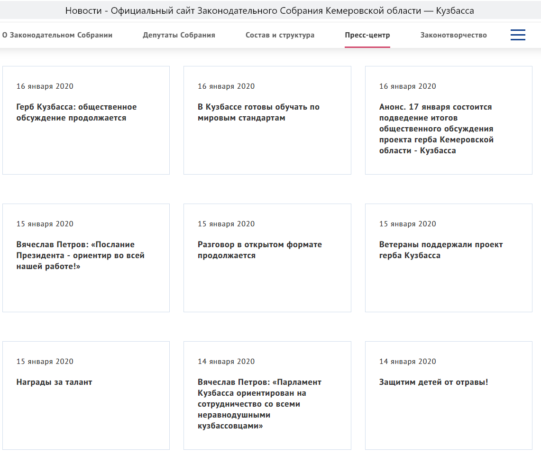Read 'Вячеслав Петров: «Послание Президента' article
The width and height of the screenshot is (541, 456).
point(81,255)
